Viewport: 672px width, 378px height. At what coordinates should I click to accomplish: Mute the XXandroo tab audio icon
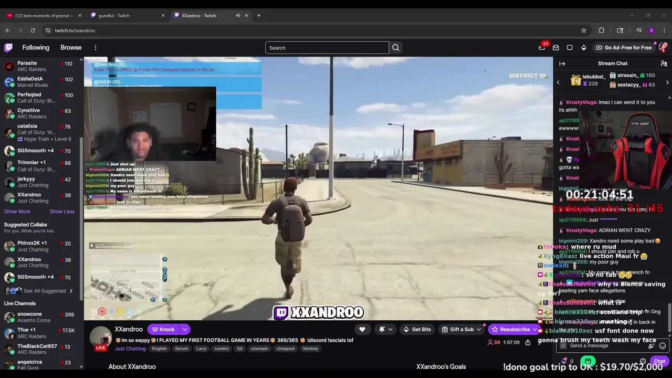point(238,15)
